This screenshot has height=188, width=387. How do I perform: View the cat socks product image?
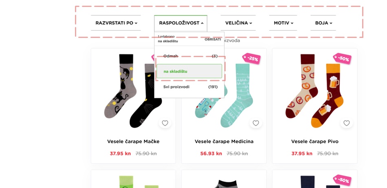point(133,91)
